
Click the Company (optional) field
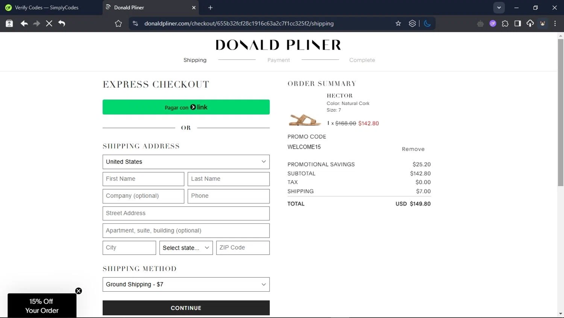pyautogui.click(x=143, y=196)
